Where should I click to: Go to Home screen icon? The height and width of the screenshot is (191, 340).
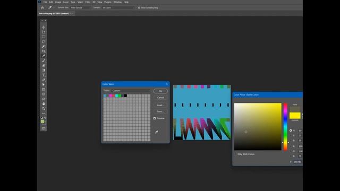[42, 7]
